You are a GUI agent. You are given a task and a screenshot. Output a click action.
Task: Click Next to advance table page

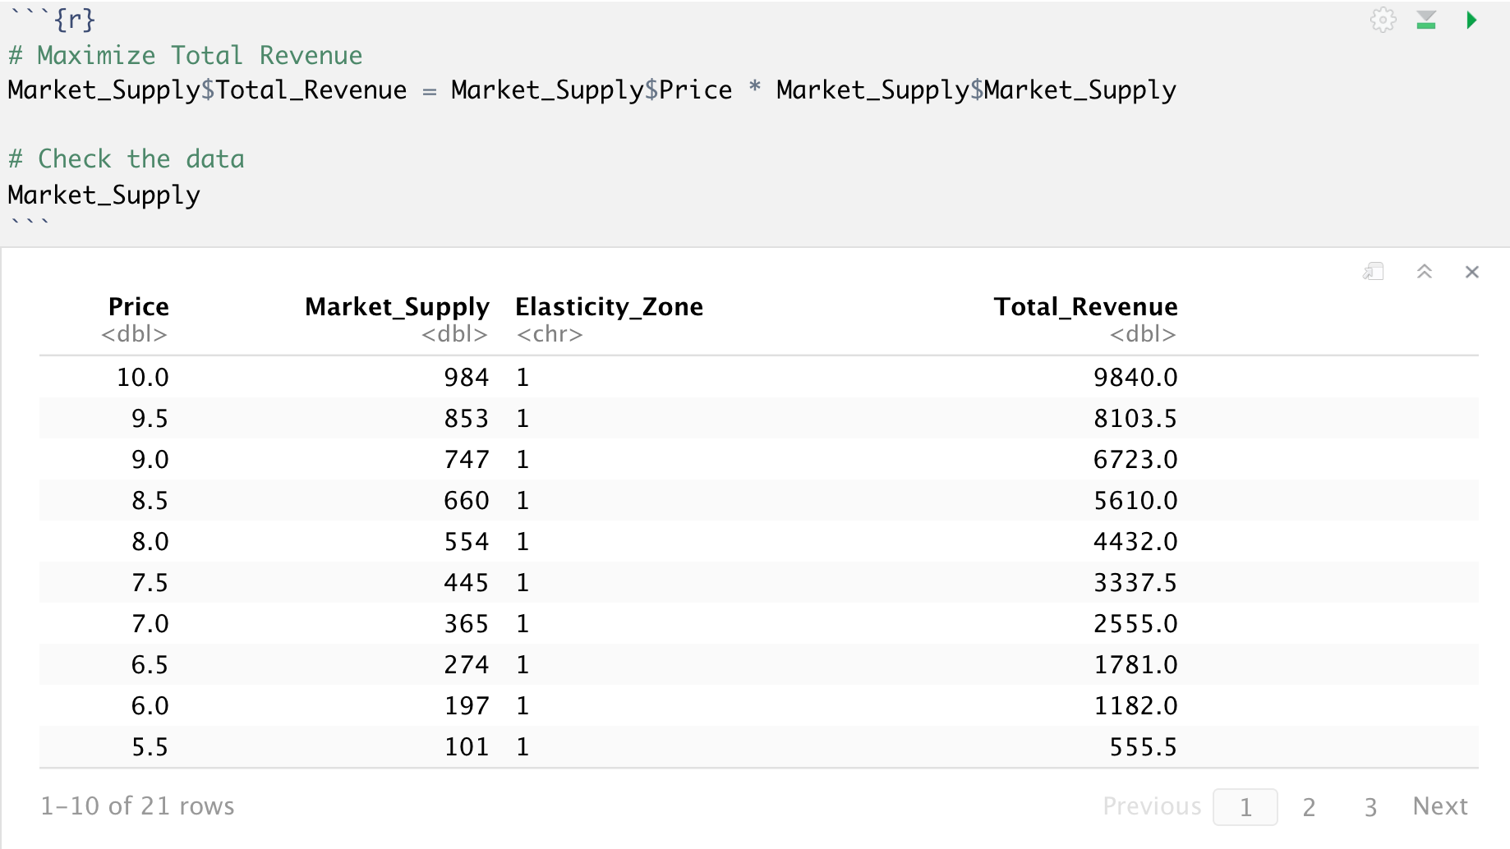(1439, 806)
